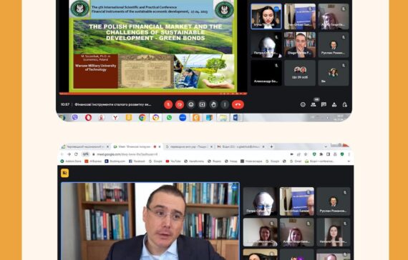Toggle the raise hand button

coord(213,104)
